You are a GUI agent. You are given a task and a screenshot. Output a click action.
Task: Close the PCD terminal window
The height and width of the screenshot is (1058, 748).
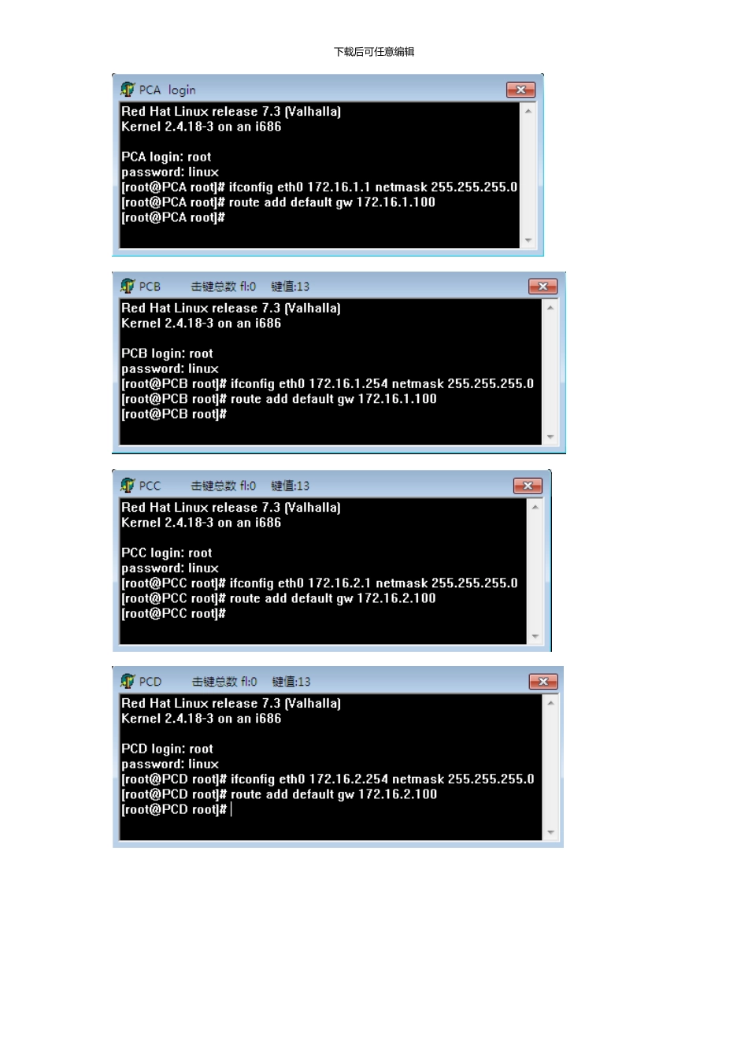pyautogui.click(x=543, y=682)
